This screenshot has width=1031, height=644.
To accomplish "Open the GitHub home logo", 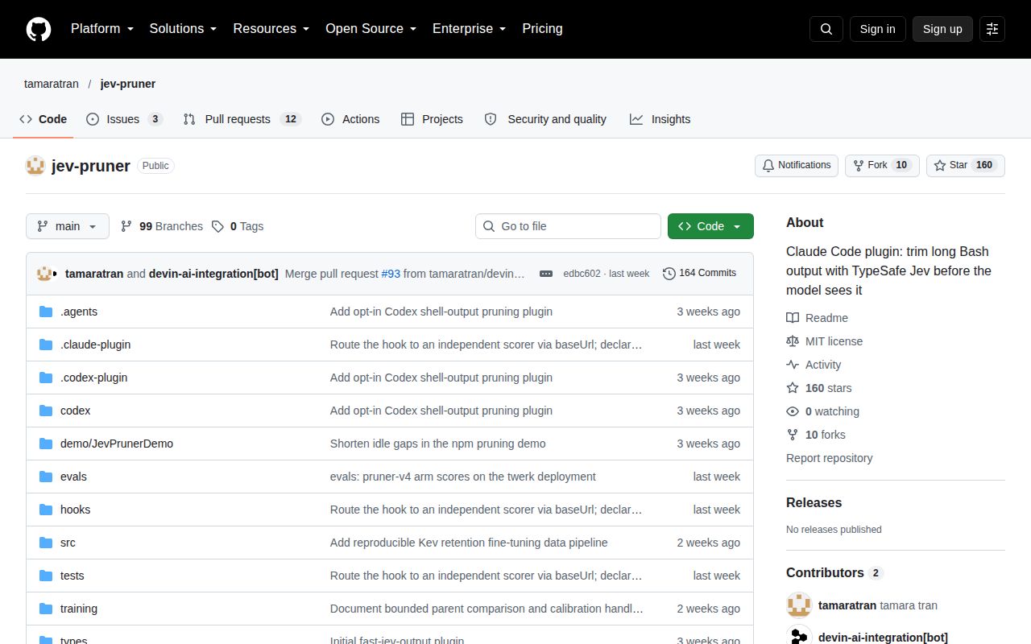I will 39,29.
